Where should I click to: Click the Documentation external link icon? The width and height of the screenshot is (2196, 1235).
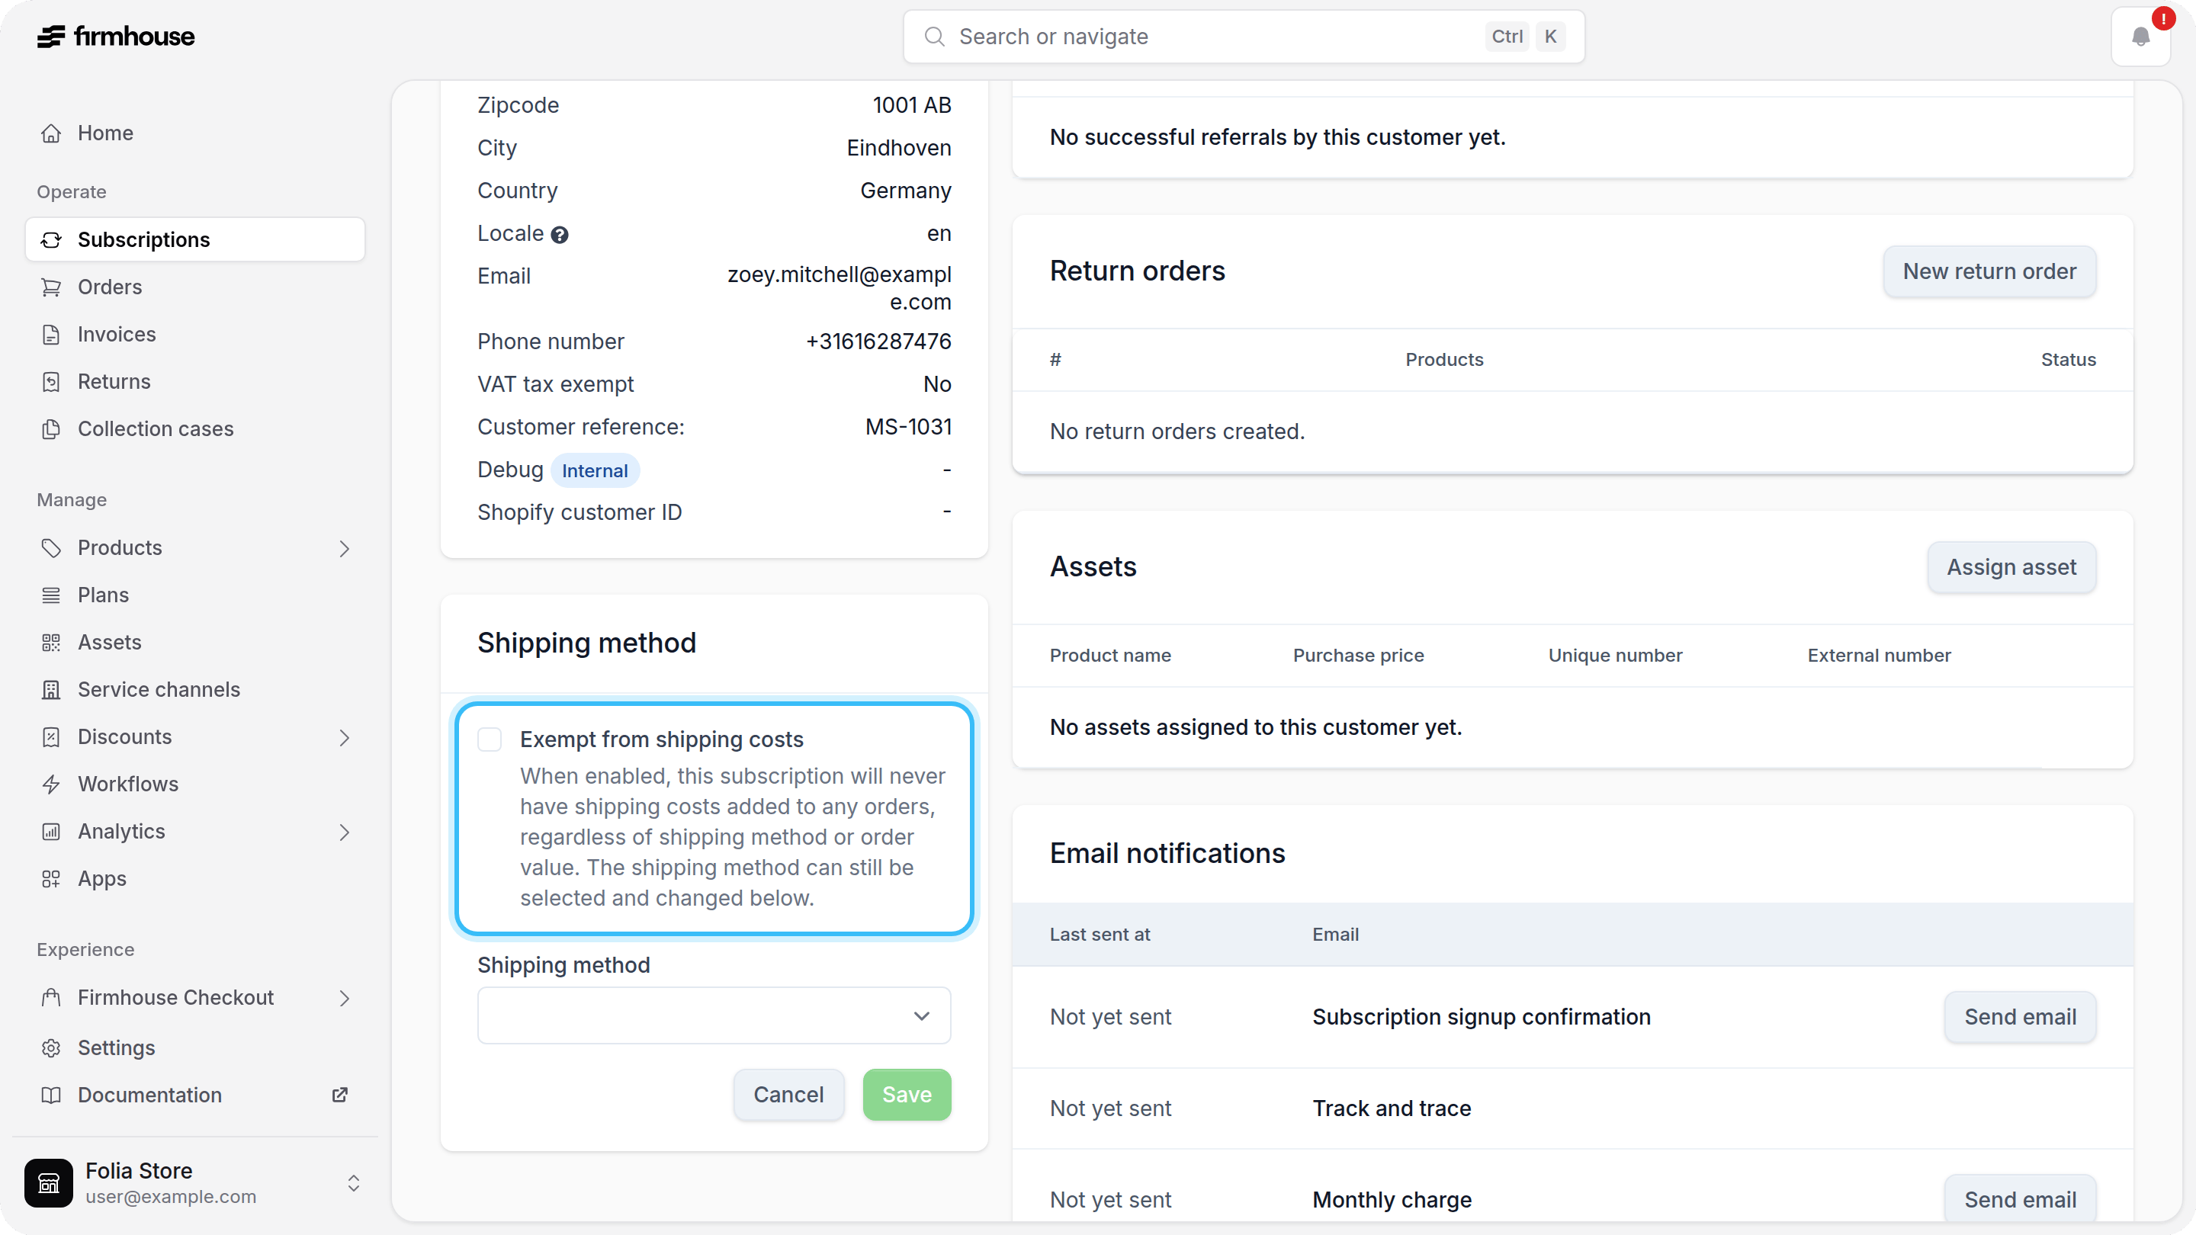click(x=339, y=1095)
